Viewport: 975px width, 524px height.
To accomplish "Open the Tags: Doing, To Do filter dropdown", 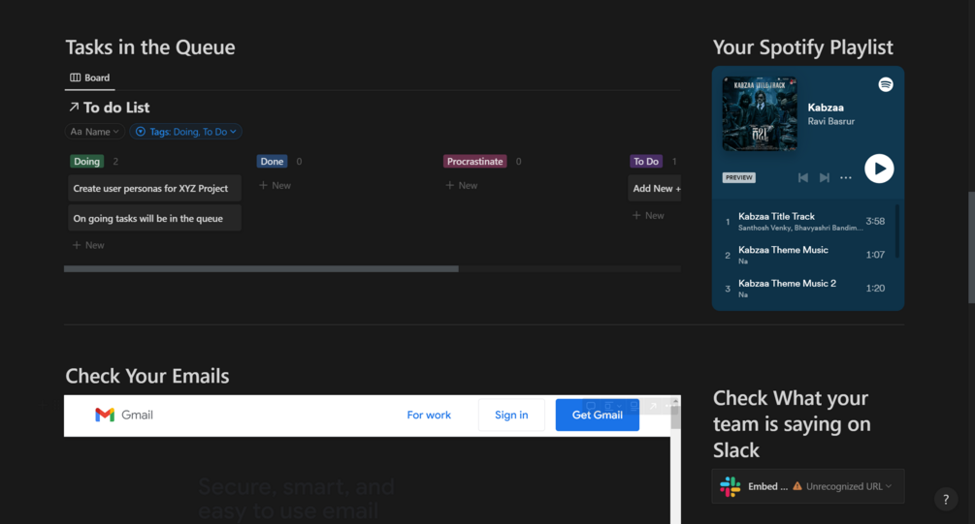I will click(186, 132).
